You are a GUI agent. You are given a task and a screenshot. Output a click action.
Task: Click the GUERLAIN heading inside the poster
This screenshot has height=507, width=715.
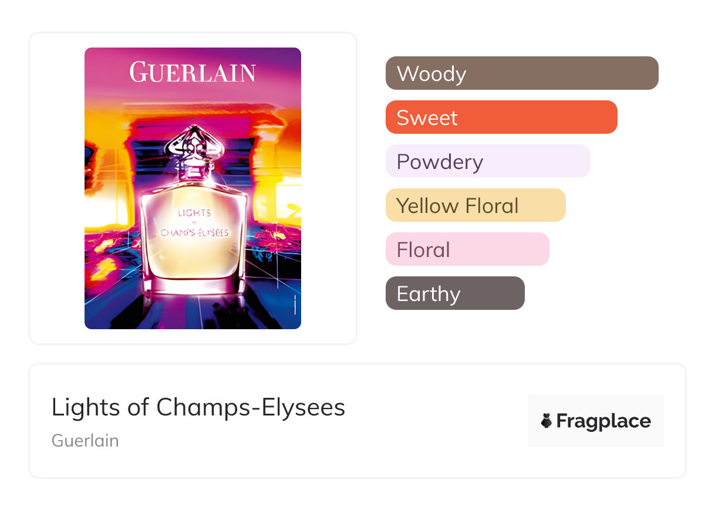tap(193, 72)
